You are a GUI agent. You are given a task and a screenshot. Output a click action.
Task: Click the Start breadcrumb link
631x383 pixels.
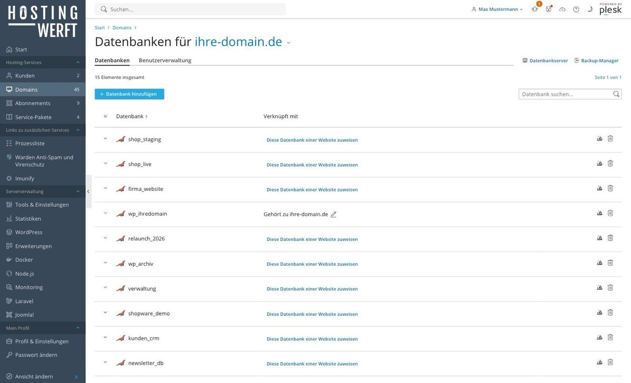[x=100, y=27]
